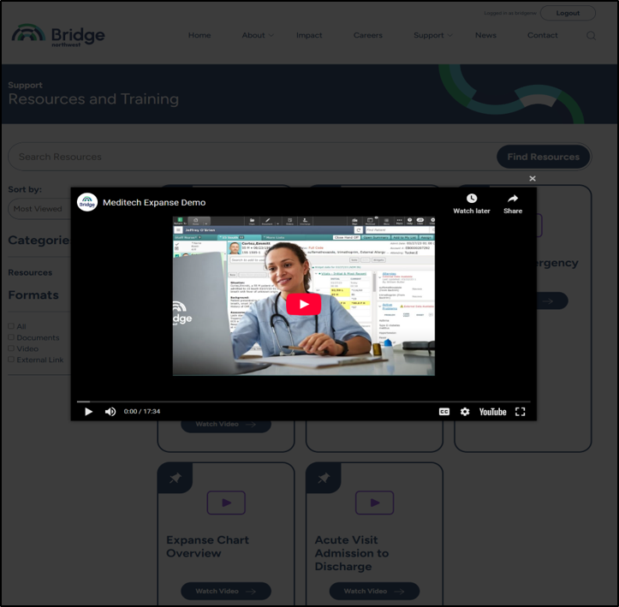Open the site search magnifier icon
The image size is (619, 607).
591,35
